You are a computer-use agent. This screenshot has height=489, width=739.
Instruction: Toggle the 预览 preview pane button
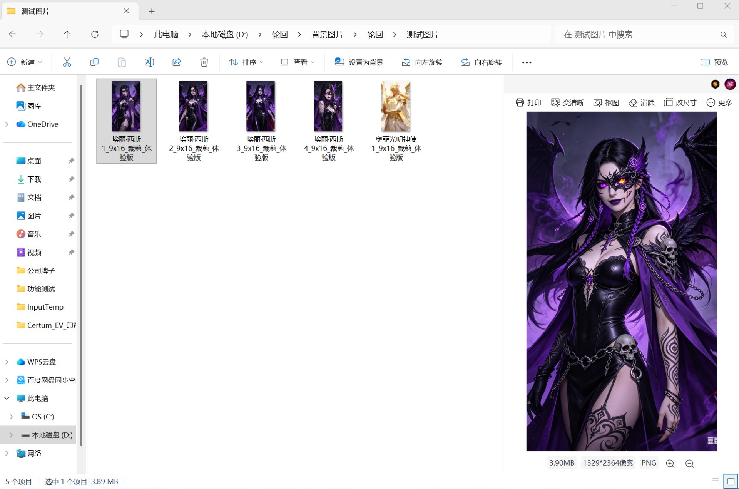pos(714,62)
